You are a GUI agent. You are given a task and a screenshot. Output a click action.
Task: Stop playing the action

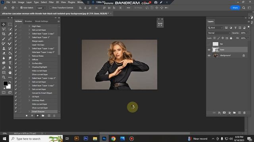pyautogui.click(x=27, y=116)
